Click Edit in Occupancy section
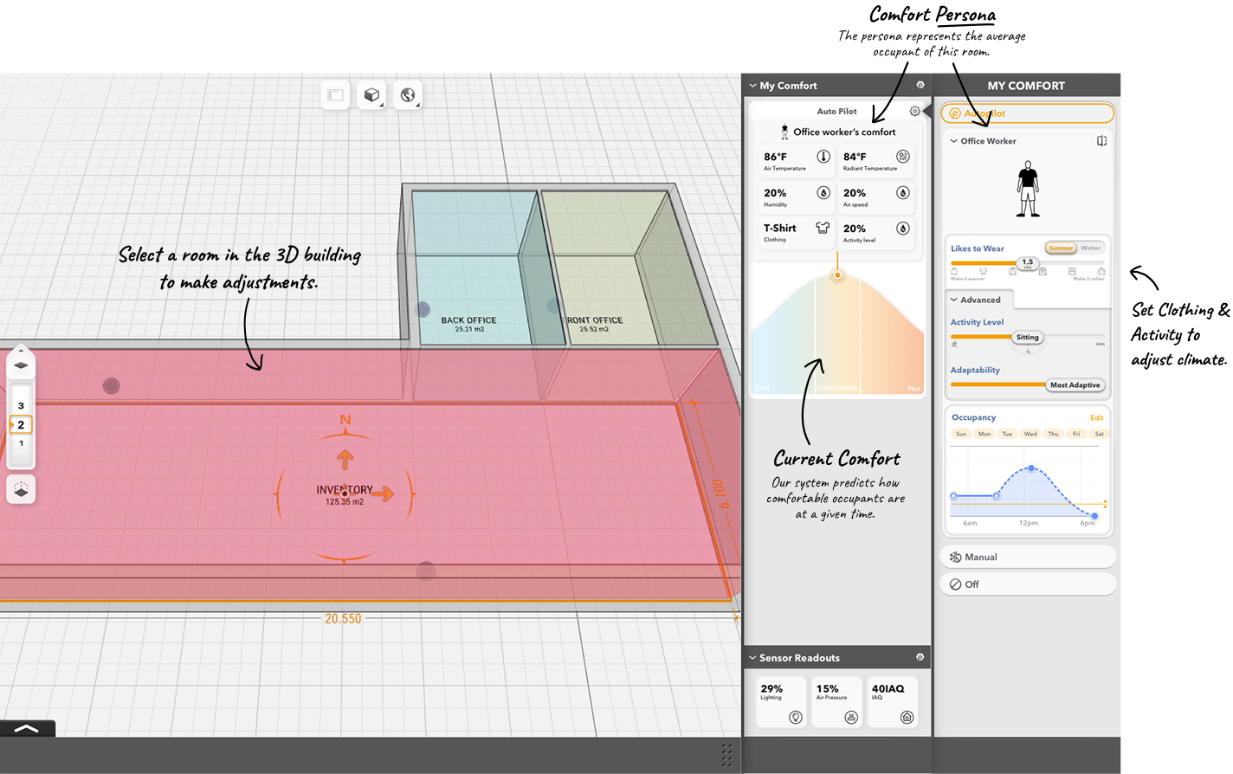 tap(1096, 417)
